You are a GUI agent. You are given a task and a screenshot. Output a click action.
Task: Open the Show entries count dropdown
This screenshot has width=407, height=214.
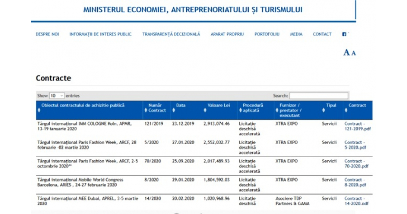coord(57,96)
